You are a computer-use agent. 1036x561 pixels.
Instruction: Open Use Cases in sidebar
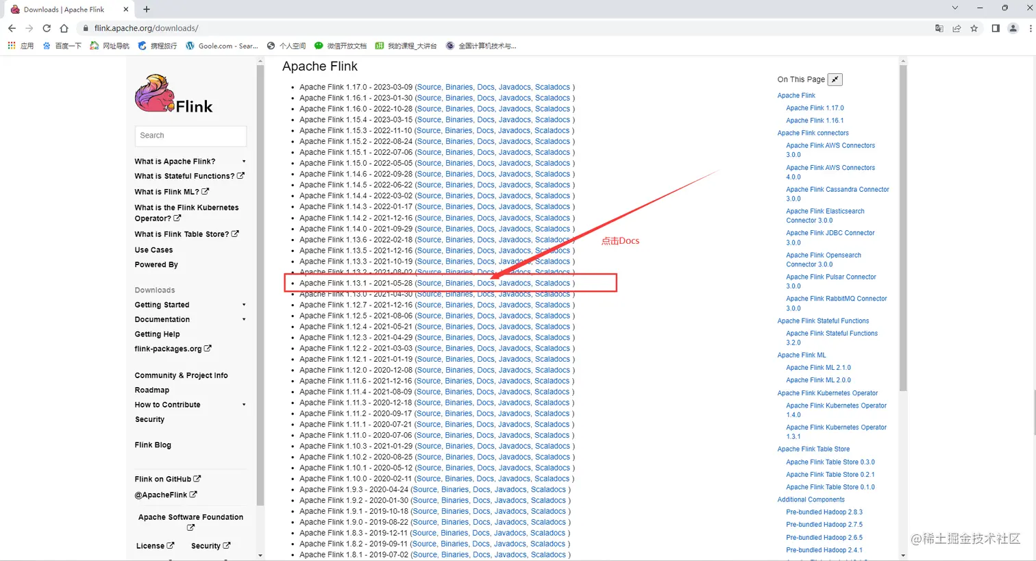(x=153, y=250)
